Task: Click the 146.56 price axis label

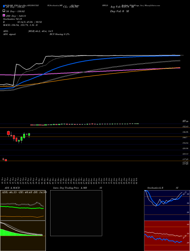Action: point(185,132)
